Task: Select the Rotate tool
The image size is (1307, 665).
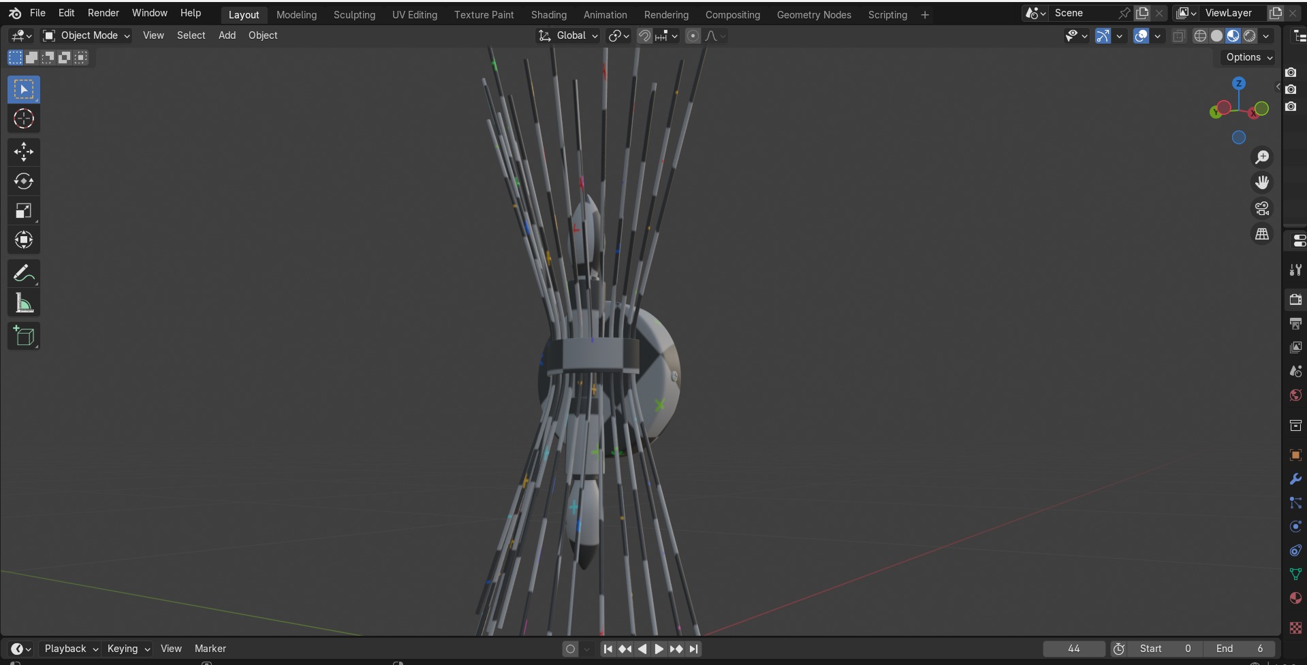Action: [24, 181]
